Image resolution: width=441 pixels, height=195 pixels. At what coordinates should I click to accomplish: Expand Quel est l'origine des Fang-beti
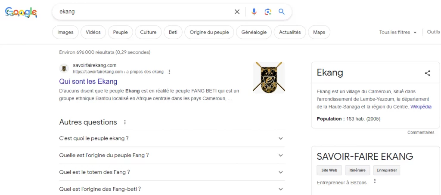[x=172, y=189]
